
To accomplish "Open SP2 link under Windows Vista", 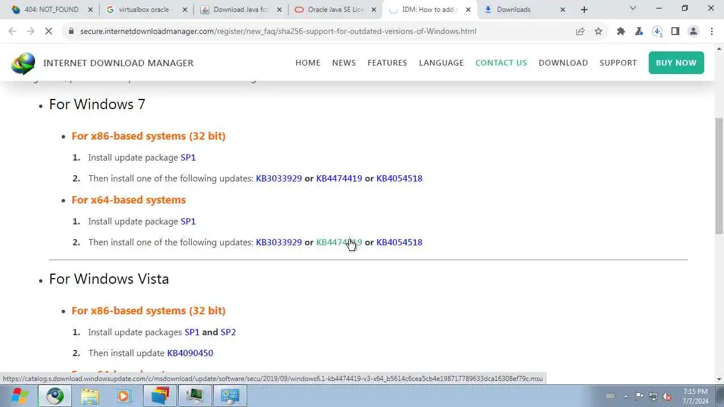I will pos(228,332).
